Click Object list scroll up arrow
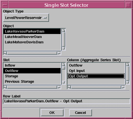133x119 pixels. (64, 30)
